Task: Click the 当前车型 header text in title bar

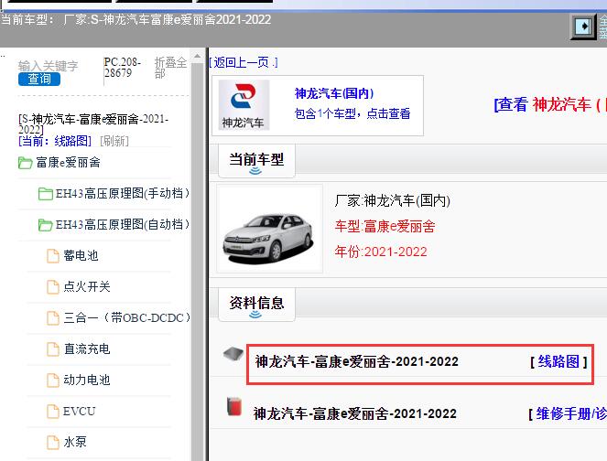Action: click(135, 19)
